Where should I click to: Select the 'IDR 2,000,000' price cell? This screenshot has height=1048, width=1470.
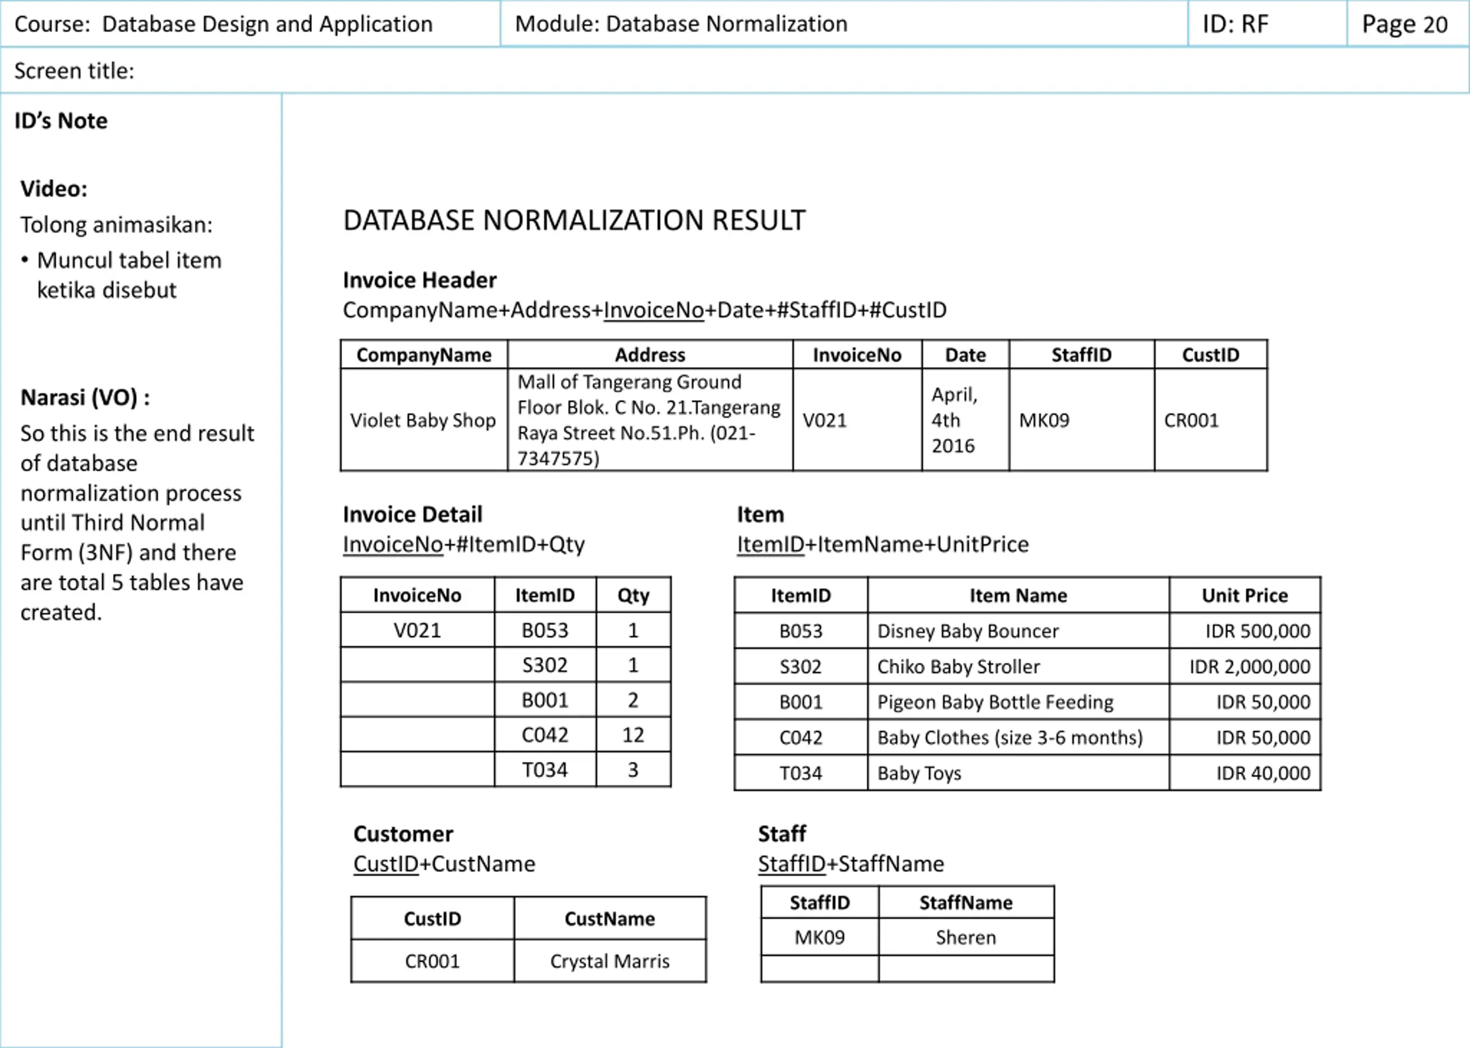click(x=1245, y=666)
